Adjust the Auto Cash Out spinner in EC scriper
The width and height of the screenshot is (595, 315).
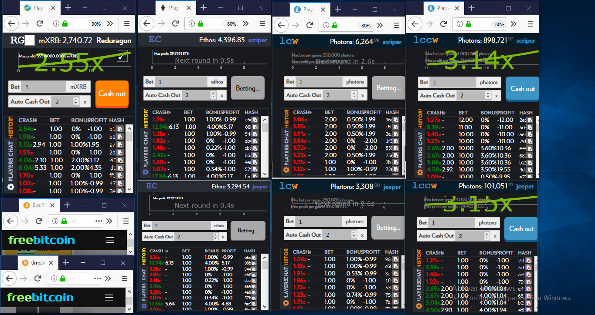click(x=213, y=95)
